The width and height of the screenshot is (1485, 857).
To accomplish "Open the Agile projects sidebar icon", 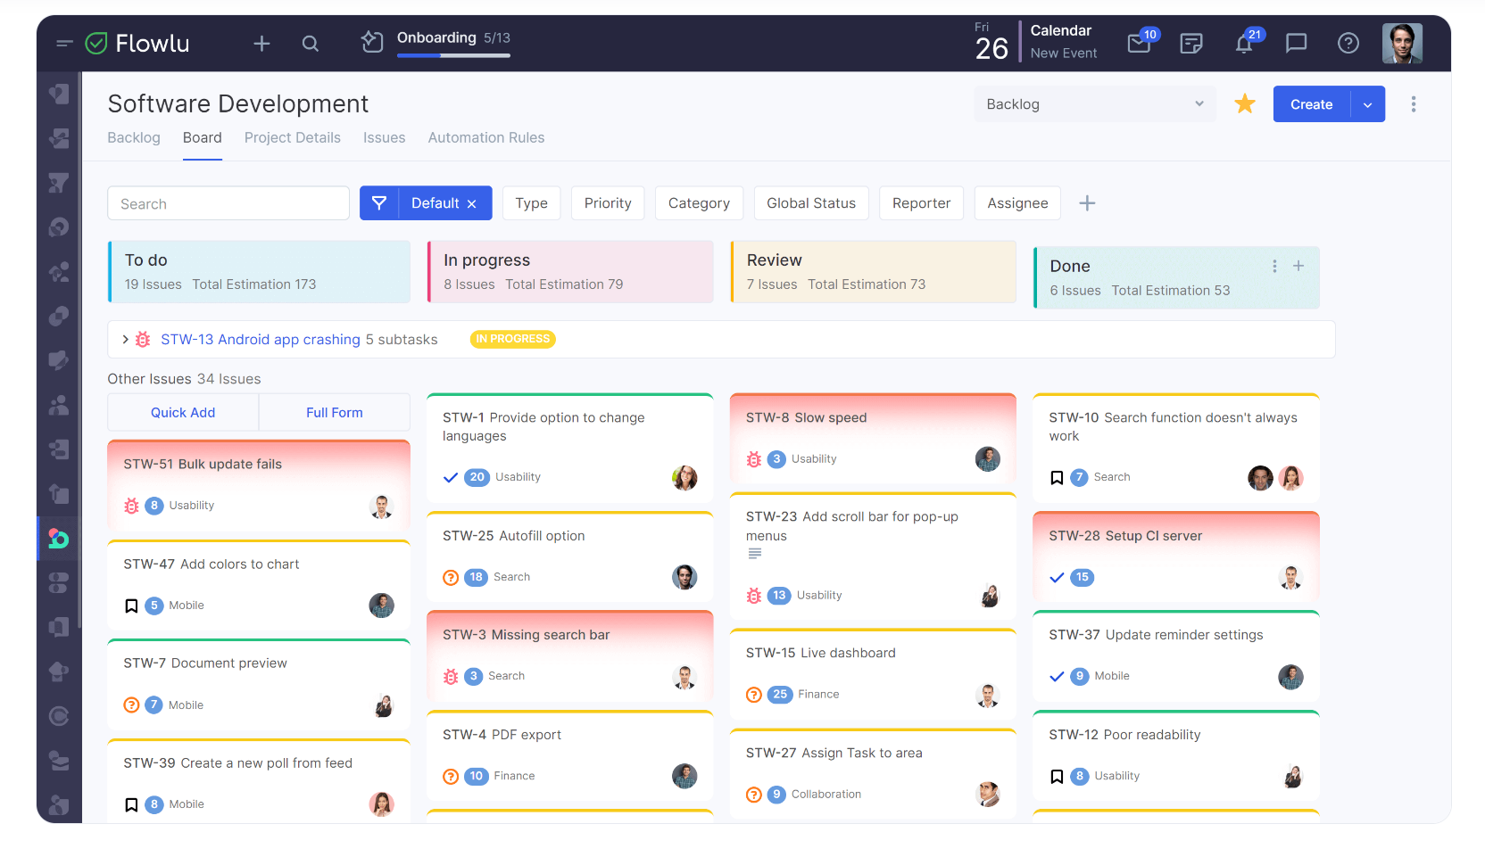I will click(59, 539).
